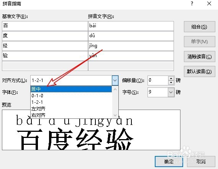Select the 左对齐 alignment option
218x169 pixels.
pos(71,109)
